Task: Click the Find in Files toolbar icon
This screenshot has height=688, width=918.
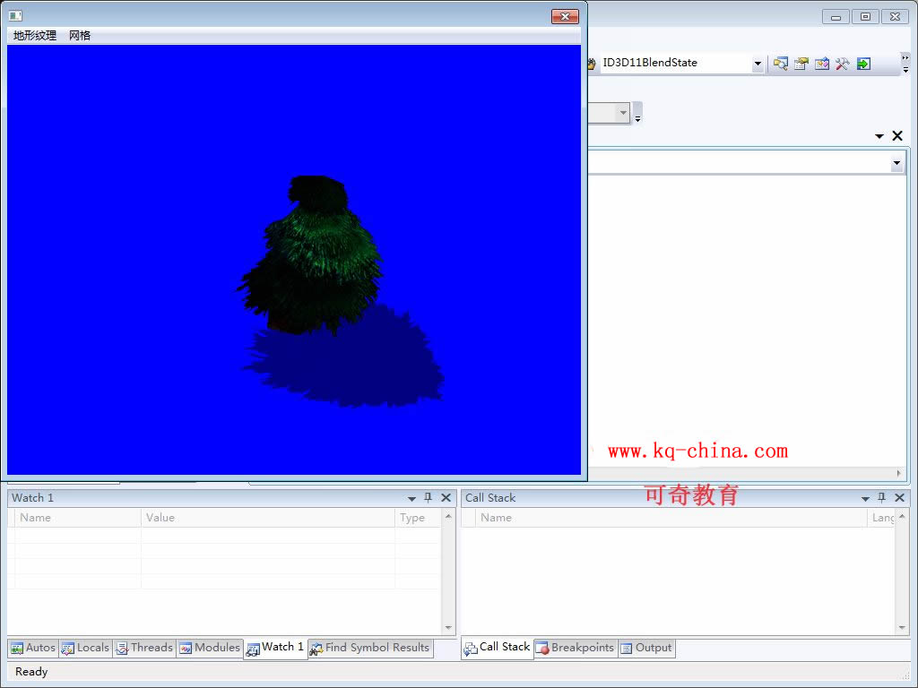Action: pos(781,64)
